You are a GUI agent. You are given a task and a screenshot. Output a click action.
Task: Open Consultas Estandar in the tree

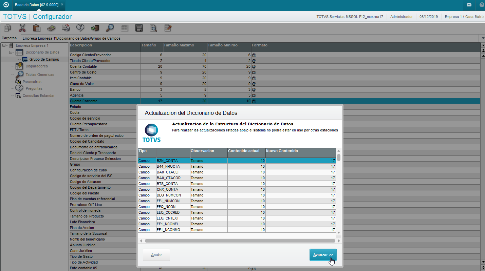tap(39, 96)
